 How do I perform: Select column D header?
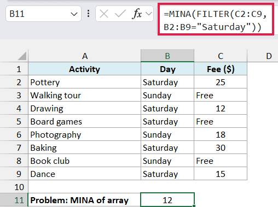[263, 56]
